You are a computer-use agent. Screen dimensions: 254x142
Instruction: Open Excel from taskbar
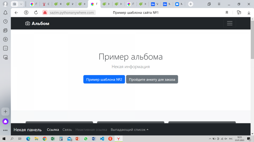click(53, 139)
